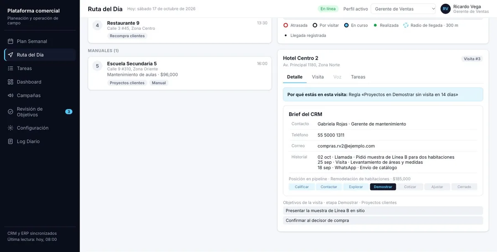
Task: Click the Llegada registrada black dot
Action: (x=286, y=36)
